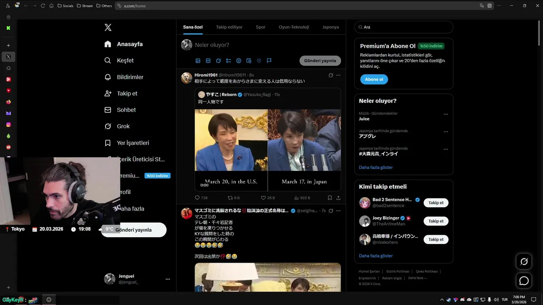Share Hiromi1961 post
This screenshot has height=305, width=543.
(x=338, y=198)
